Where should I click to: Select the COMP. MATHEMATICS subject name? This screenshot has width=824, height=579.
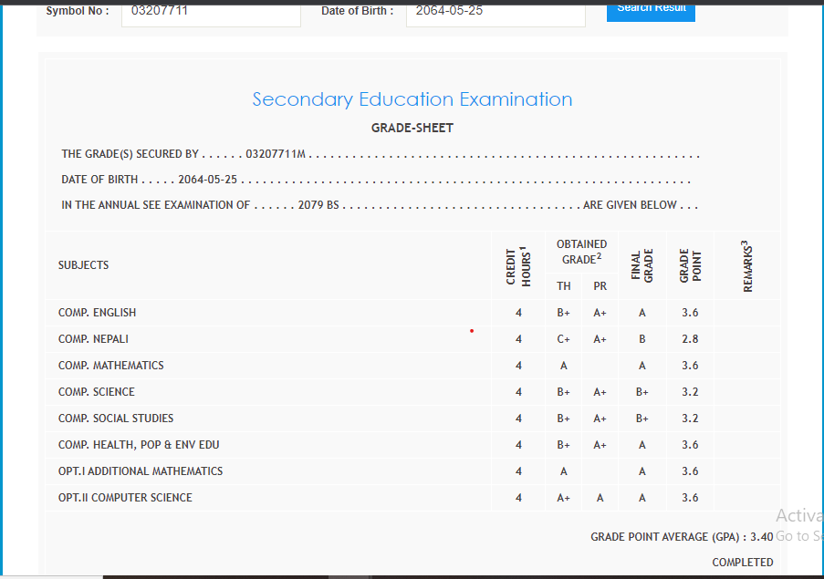(111, 366)
